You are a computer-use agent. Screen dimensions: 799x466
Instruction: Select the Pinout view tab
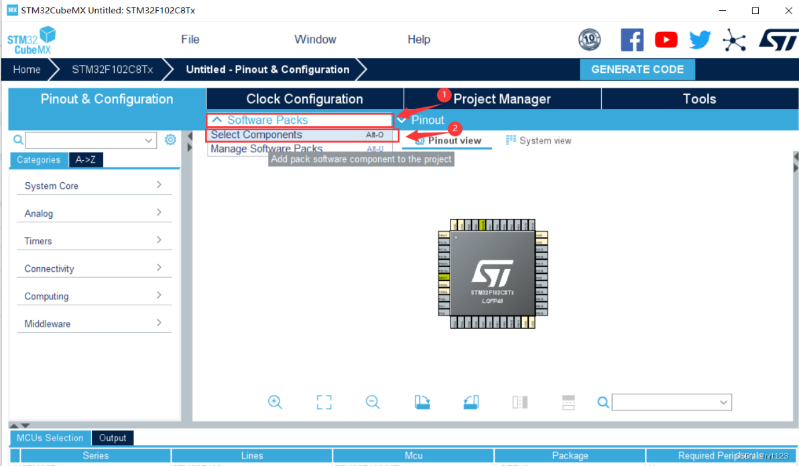[447, 141]
